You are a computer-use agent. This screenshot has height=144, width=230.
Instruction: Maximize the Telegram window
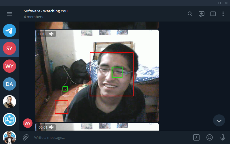(x=219, y=3)
